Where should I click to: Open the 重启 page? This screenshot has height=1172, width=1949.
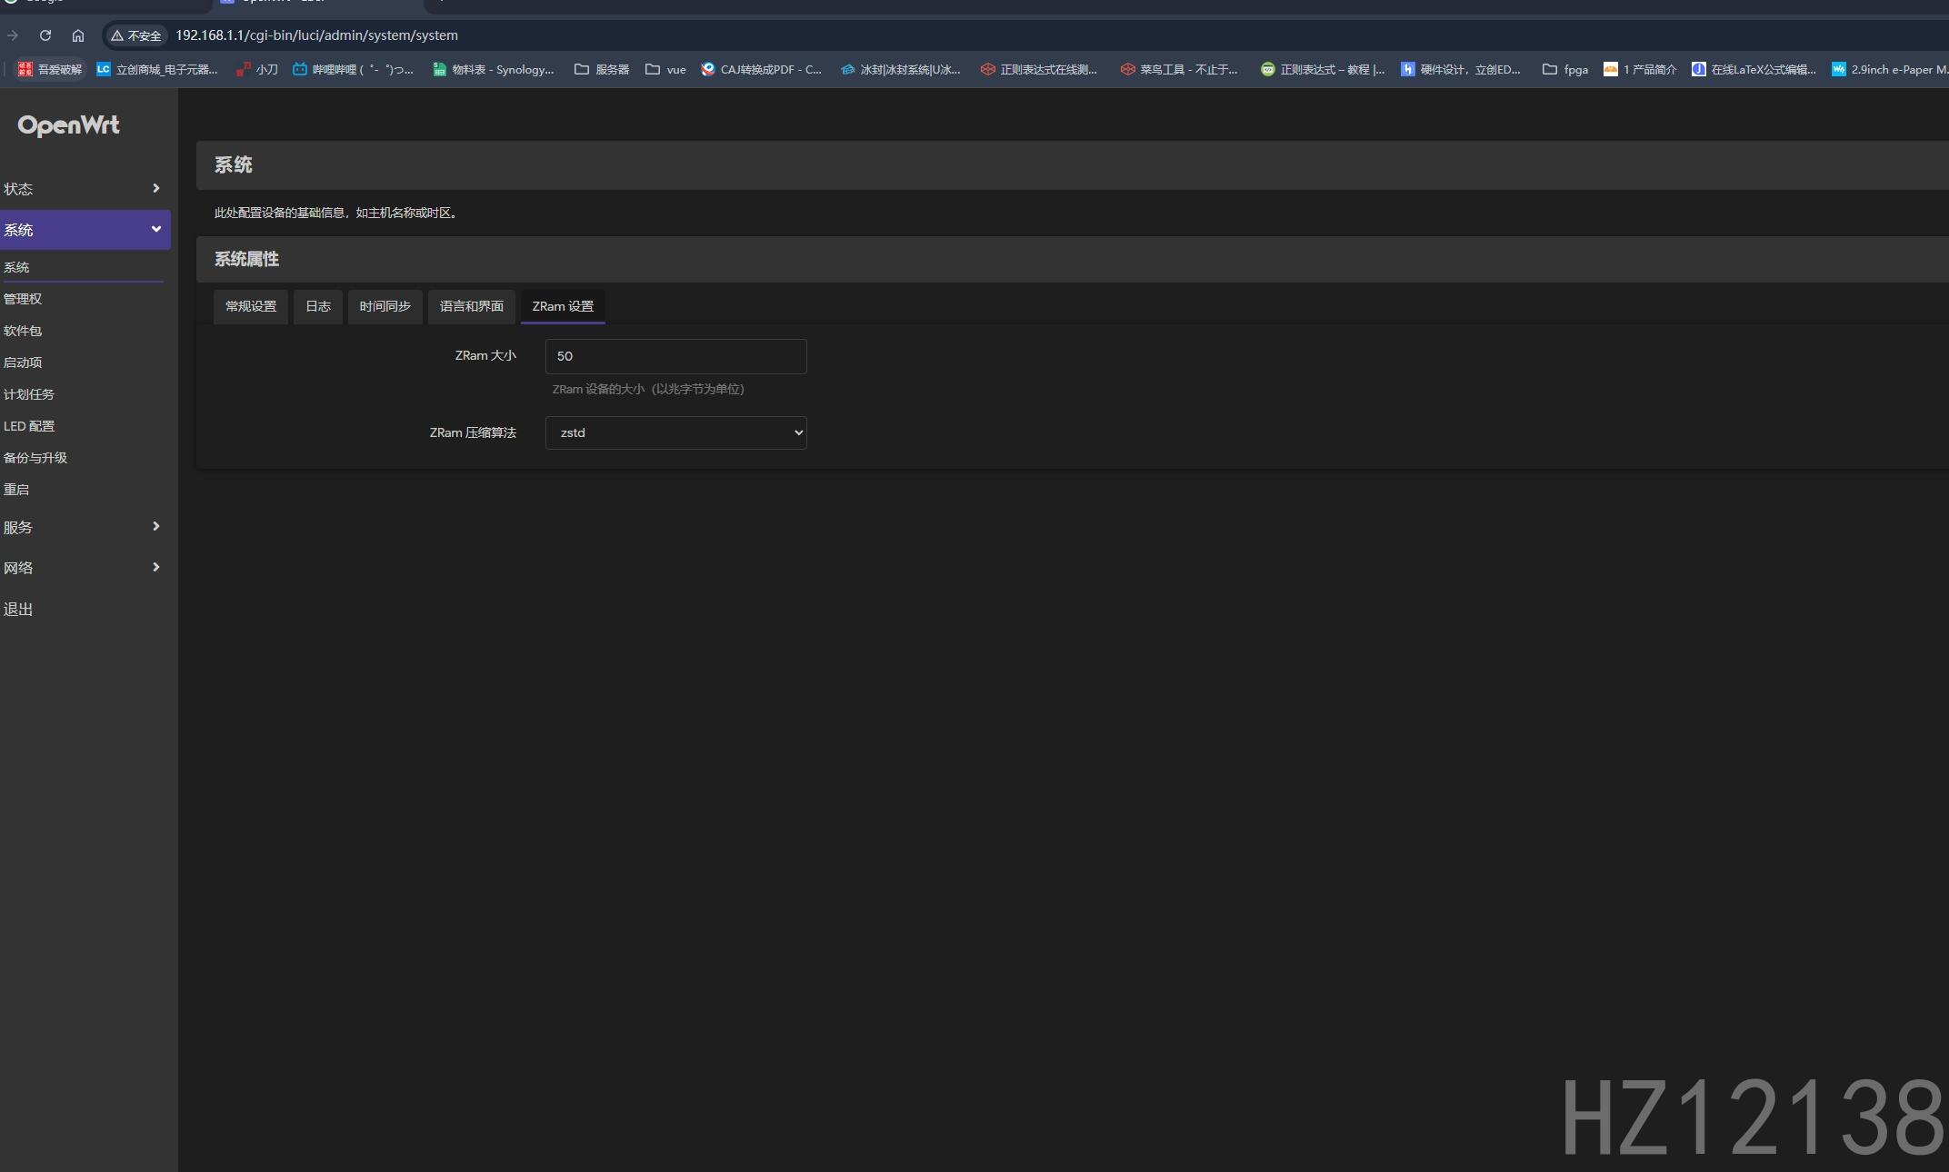(x=16, y=490)
